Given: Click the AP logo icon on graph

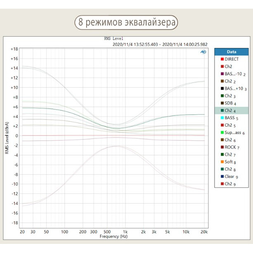Looking at the screenshot, I should 203,52.
